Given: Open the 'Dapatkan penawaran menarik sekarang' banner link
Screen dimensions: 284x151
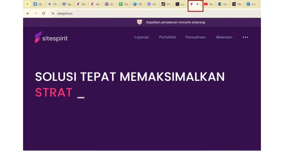Looking at the screenshot, I should [x=175, y=22].
